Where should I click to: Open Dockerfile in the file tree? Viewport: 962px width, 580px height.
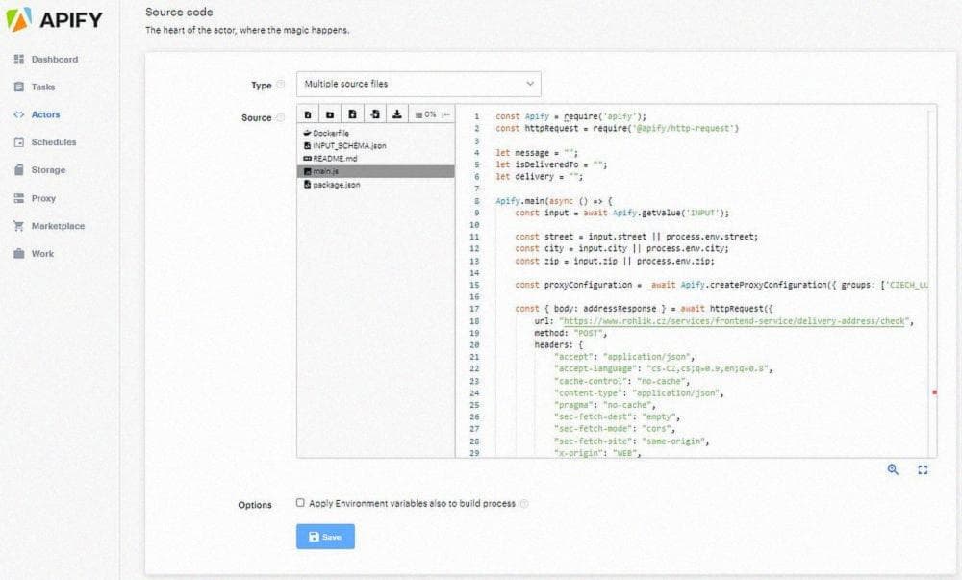coord(330,133)
